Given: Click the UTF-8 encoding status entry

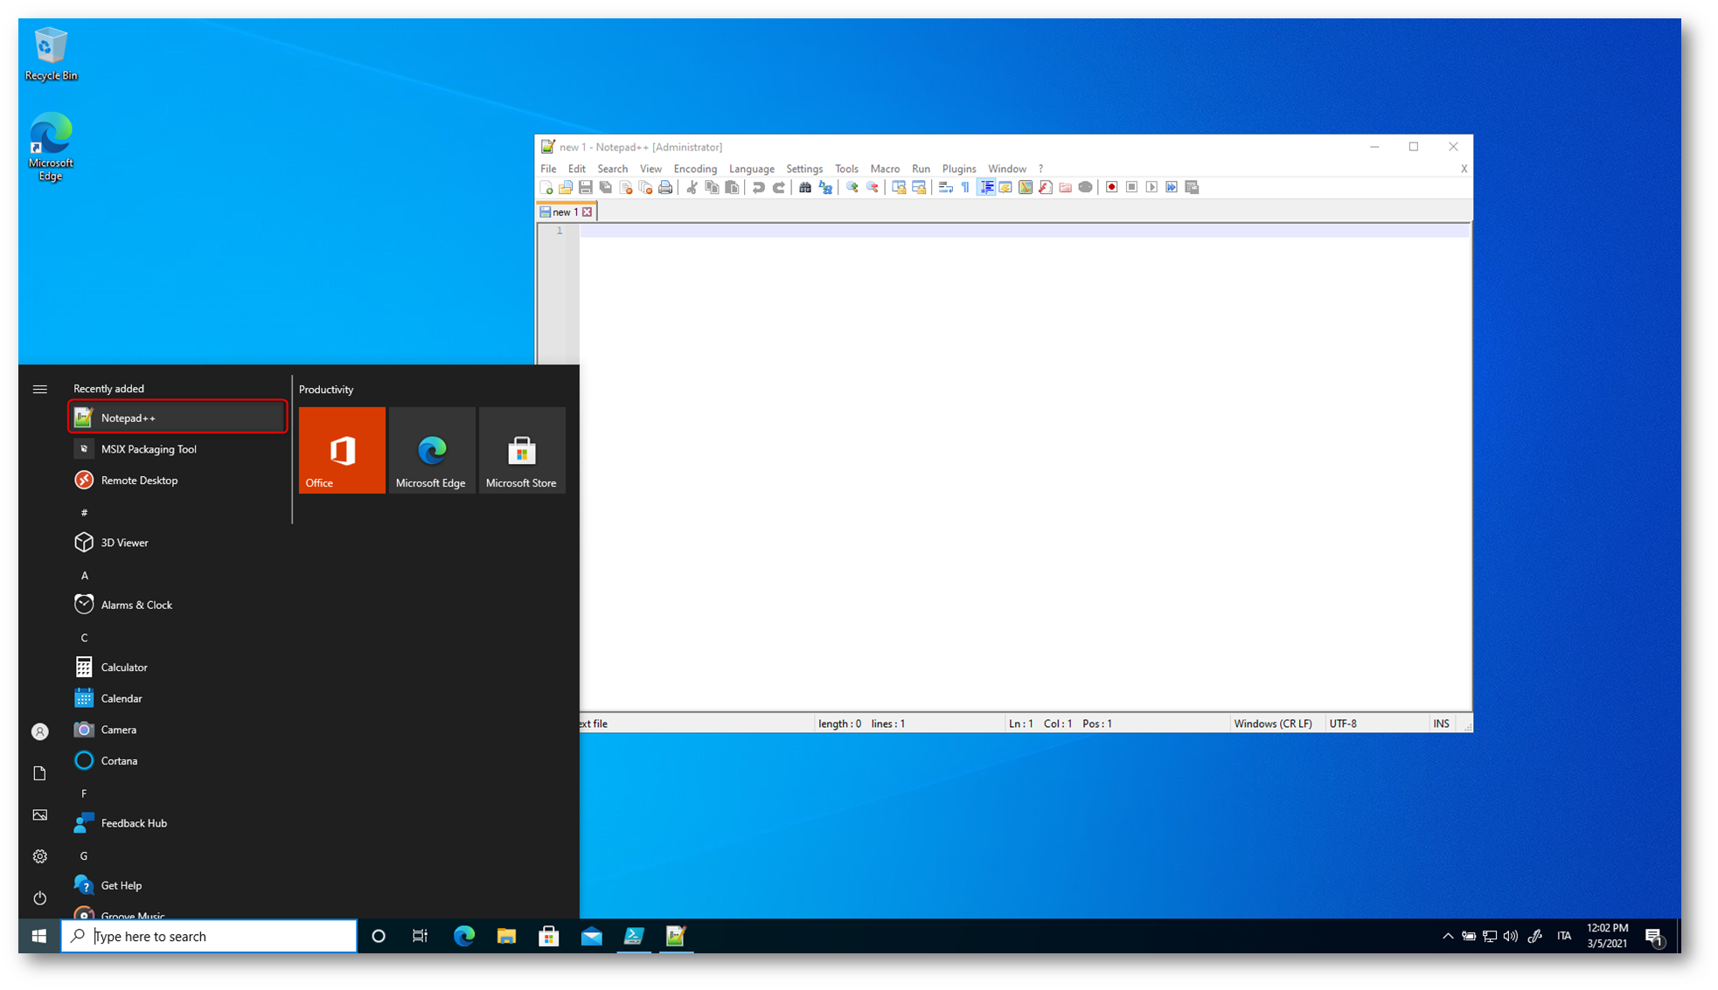Looking at the screenshot, I should click(x=1343, y=723).
